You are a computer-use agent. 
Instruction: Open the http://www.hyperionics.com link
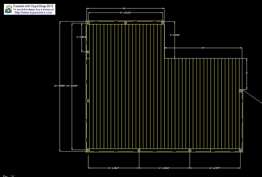tap(33, 12)
